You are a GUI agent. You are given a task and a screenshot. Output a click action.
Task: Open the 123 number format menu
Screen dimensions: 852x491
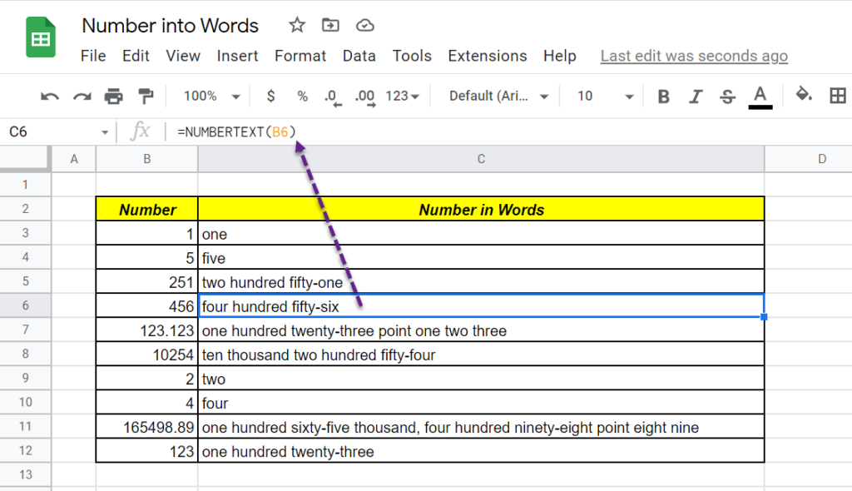point(399,96)
